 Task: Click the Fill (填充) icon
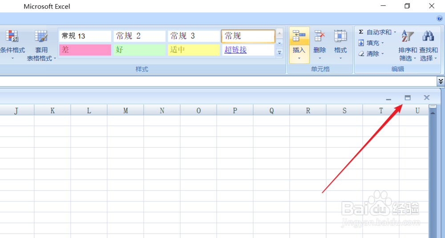(x=361, y=43)
